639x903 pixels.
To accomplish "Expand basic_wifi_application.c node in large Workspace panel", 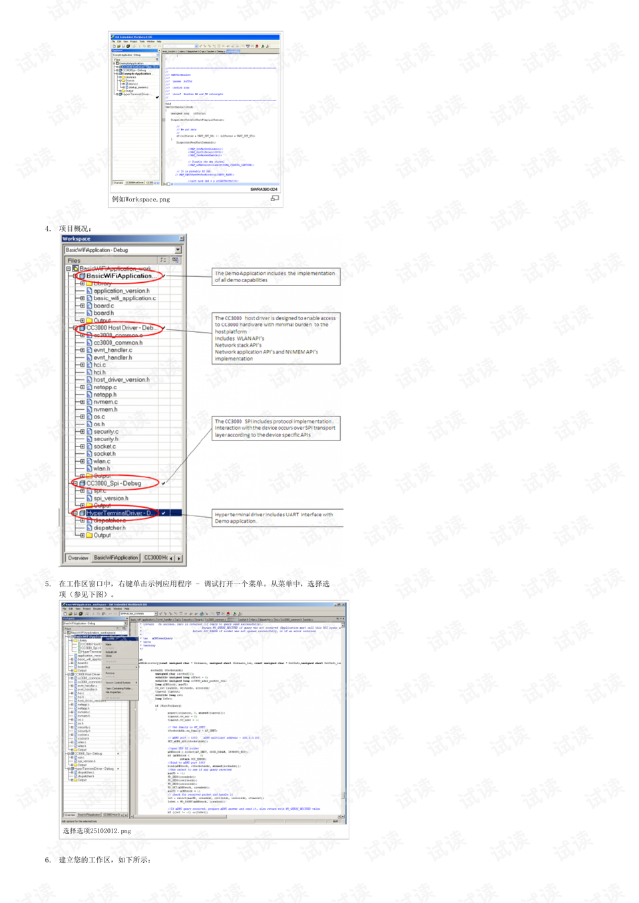I will tap(82, 298).
